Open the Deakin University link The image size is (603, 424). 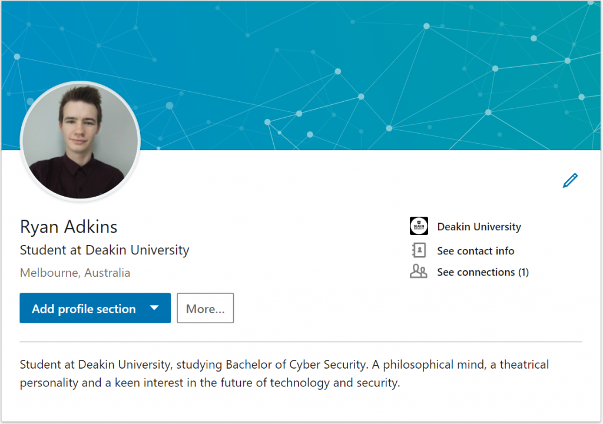click(479, 227)
